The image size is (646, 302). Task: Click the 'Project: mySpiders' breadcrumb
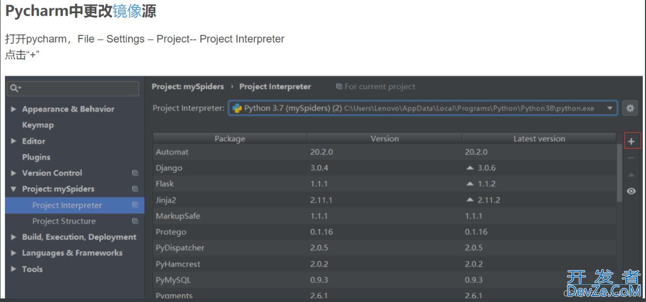point(187,87)
